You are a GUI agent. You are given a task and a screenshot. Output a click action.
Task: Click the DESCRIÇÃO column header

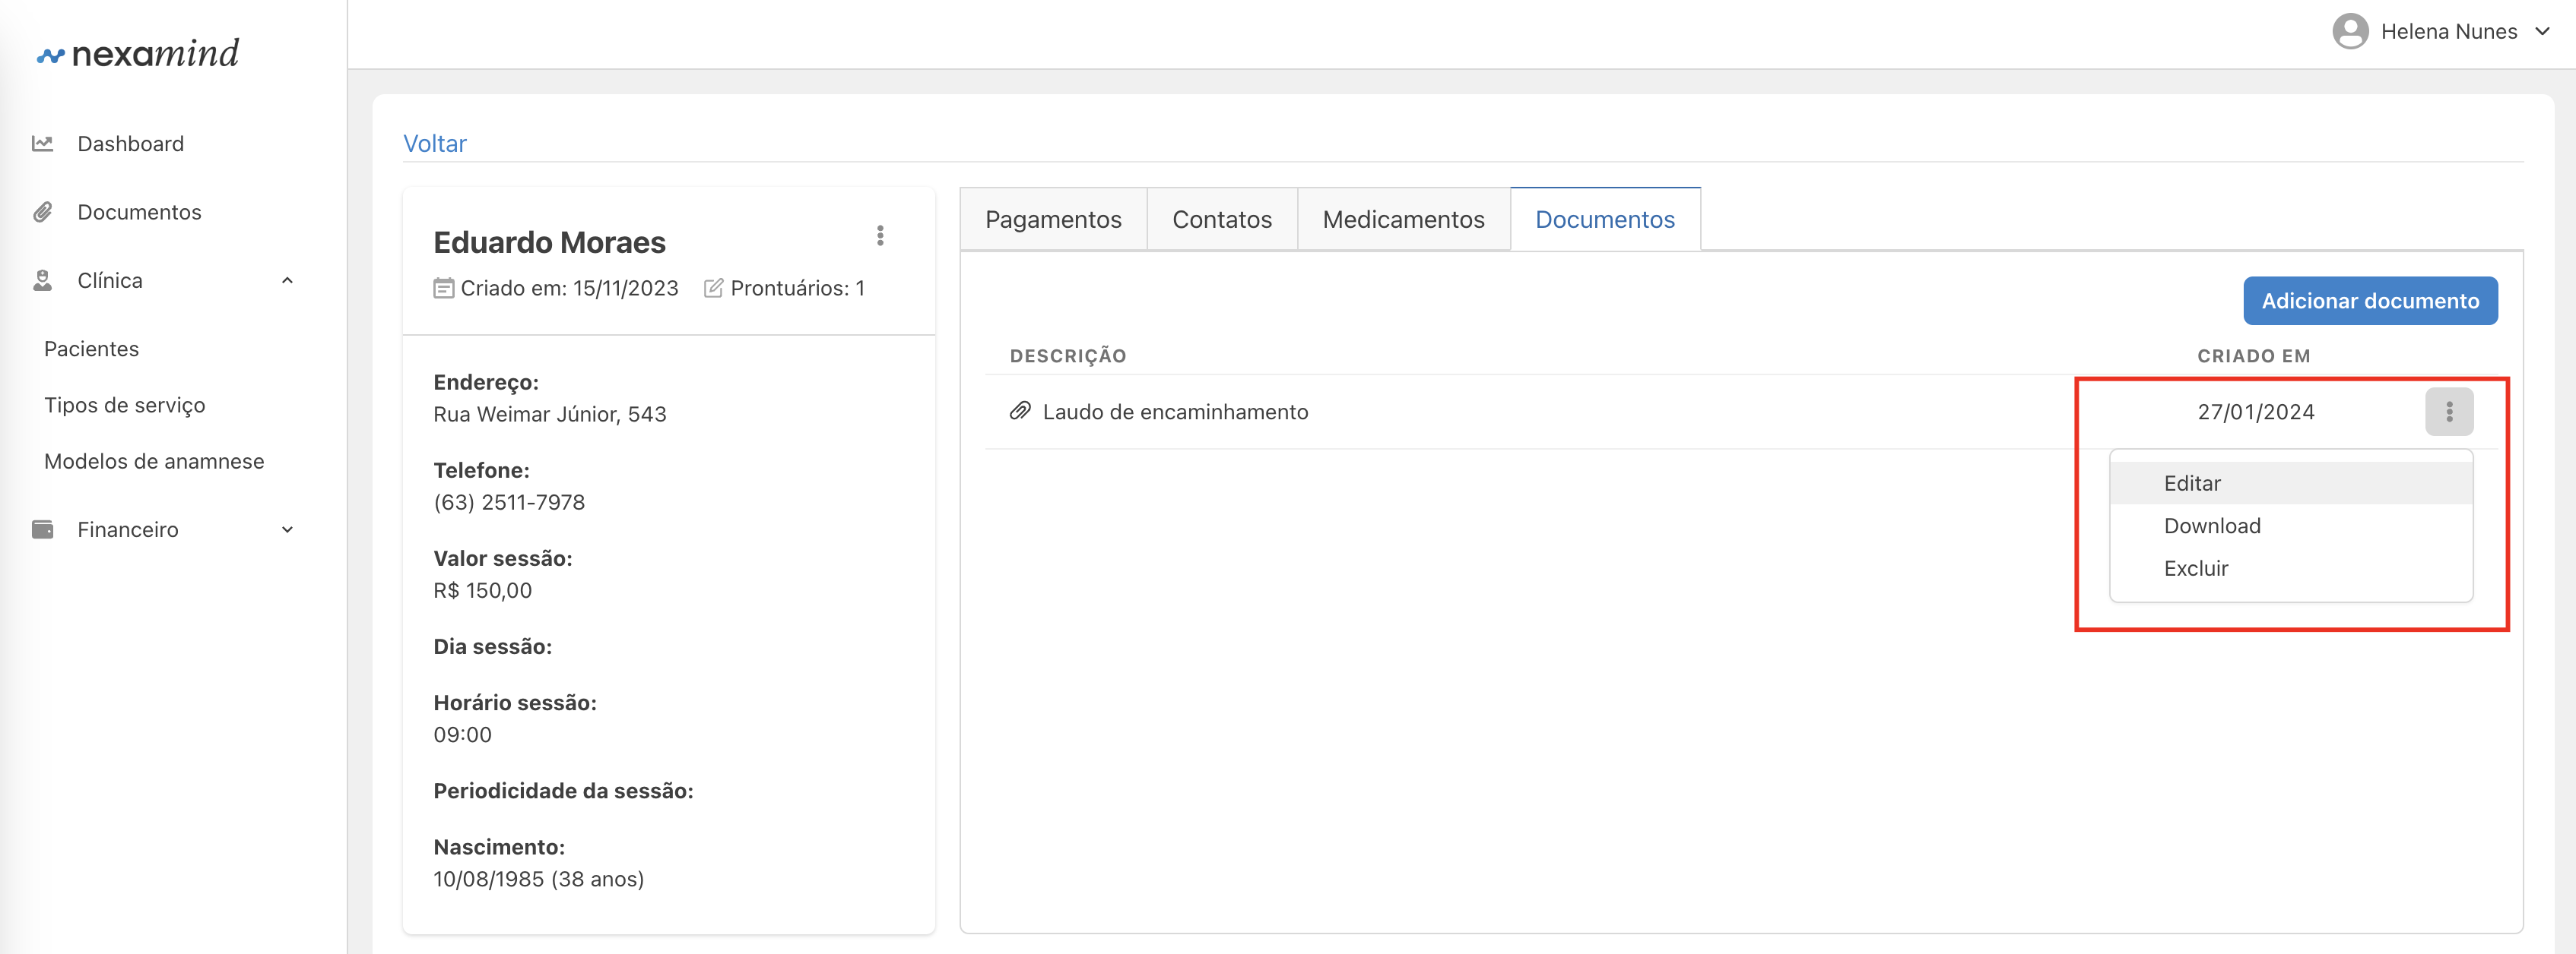[x=1068, y=355]
